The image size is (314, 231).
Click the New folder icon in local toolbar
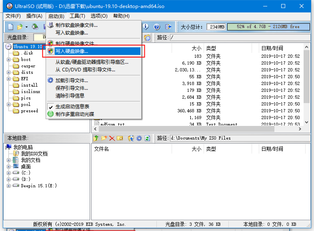[104, 138]
